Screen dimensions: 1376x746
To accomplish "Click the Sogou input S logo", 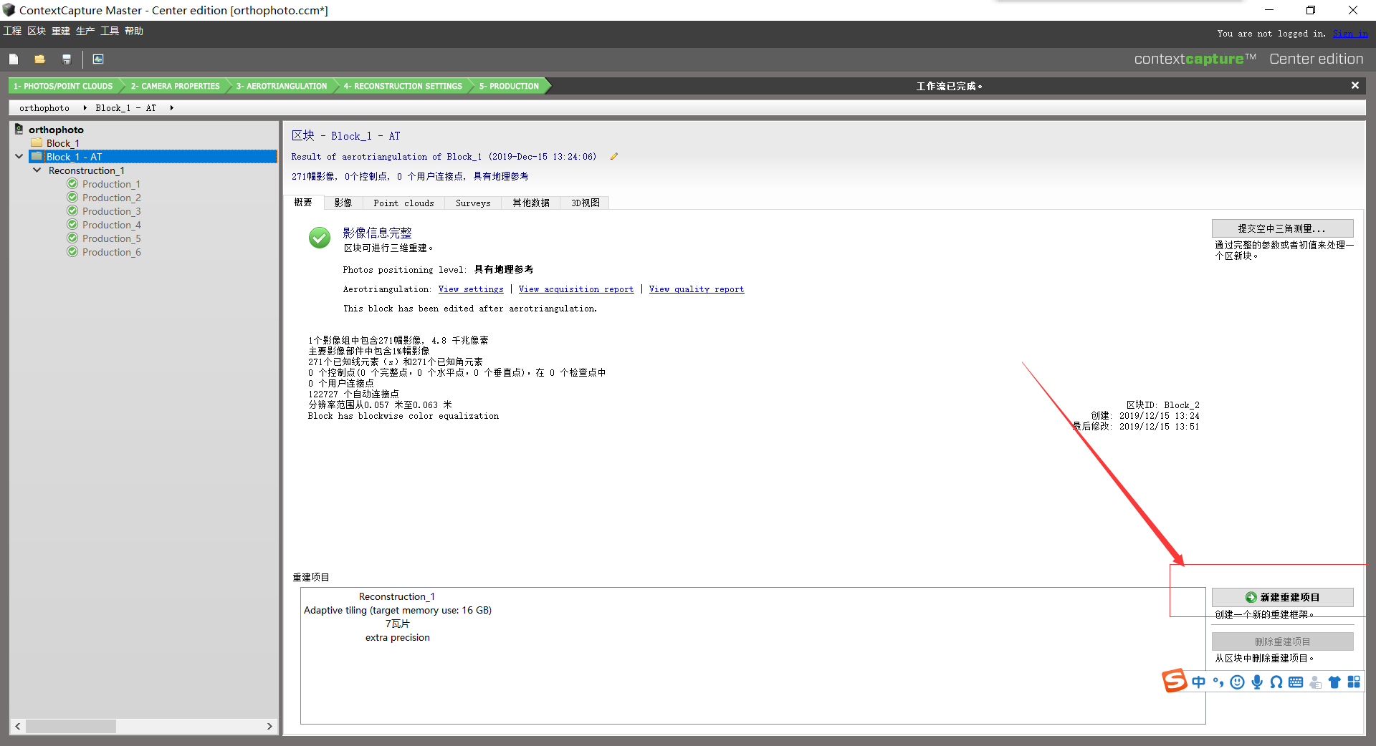I will 1175,681.
